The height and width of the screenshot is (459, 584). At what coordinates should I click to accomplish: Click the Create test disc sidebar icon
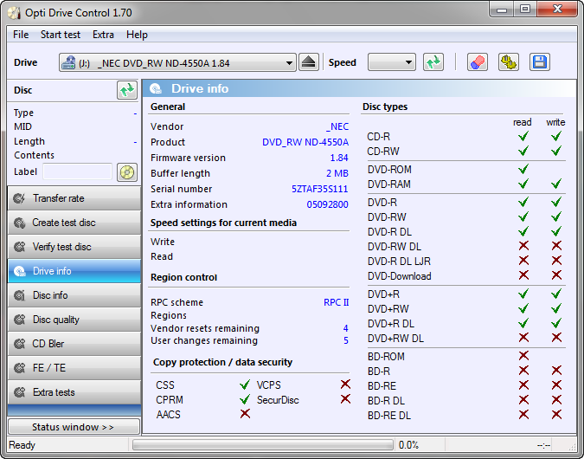(19, 223)
